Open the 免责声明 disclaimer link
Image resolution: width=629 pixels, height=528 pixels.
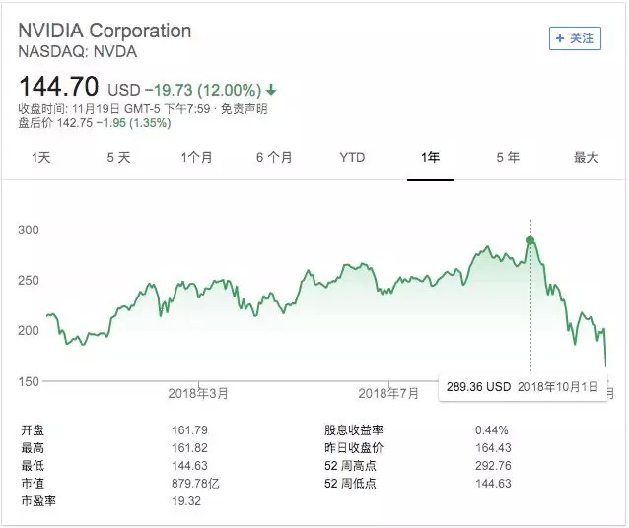[x=244, y=108]
